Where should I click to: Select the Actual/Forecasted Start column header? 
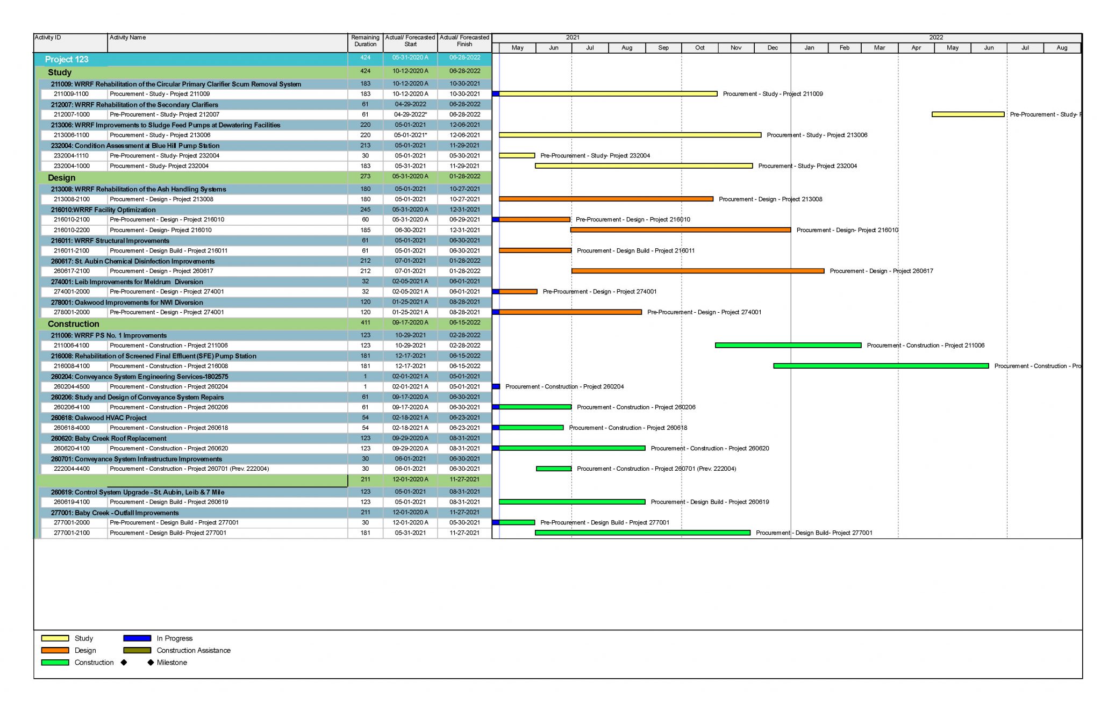click(x=410, y=43)
